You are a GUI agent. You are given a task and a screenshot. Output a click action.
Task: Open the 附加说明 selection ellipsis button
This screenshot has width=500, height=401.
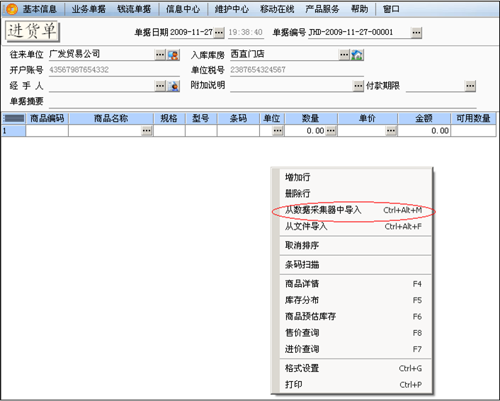pos(358,86)
